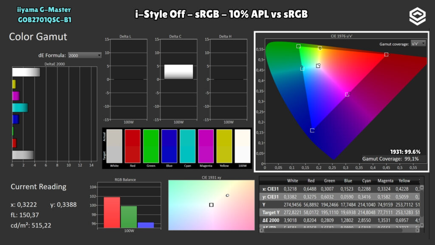The image size is (435, 245).
Task: Click the cyan bar in DeltaE 2000 chart
Action: coord(20,108)
